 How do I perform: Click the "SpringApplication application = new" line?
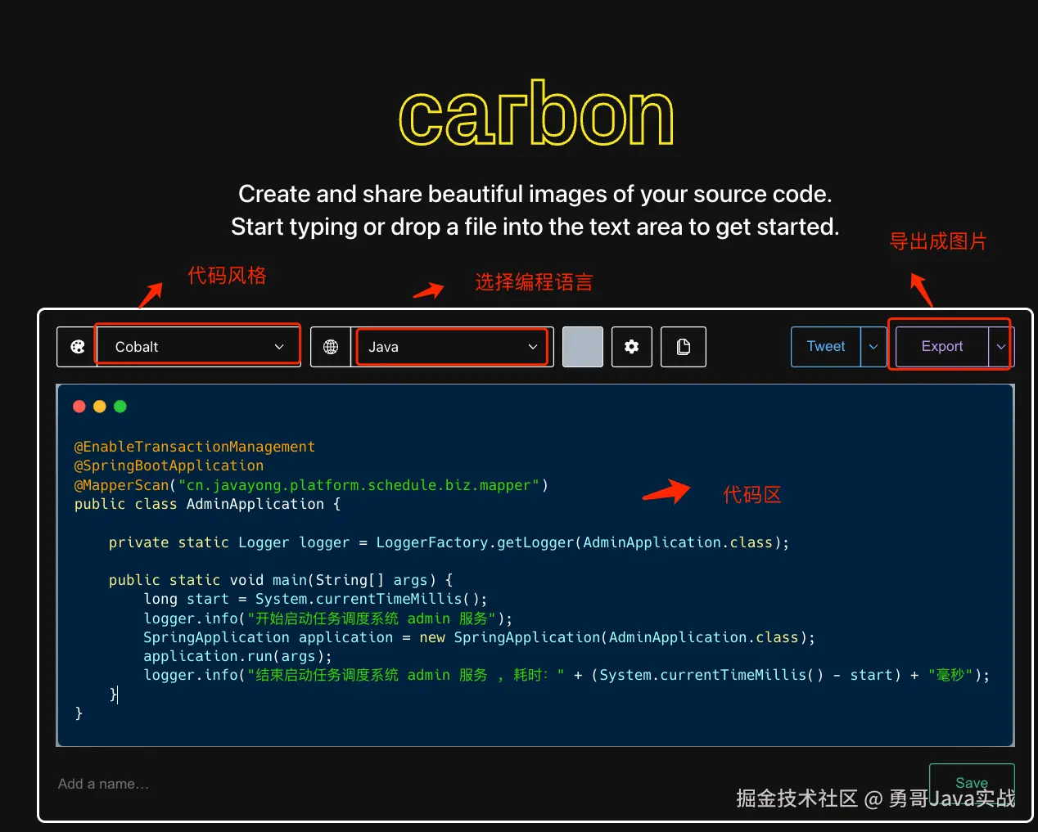click(479, 637)
